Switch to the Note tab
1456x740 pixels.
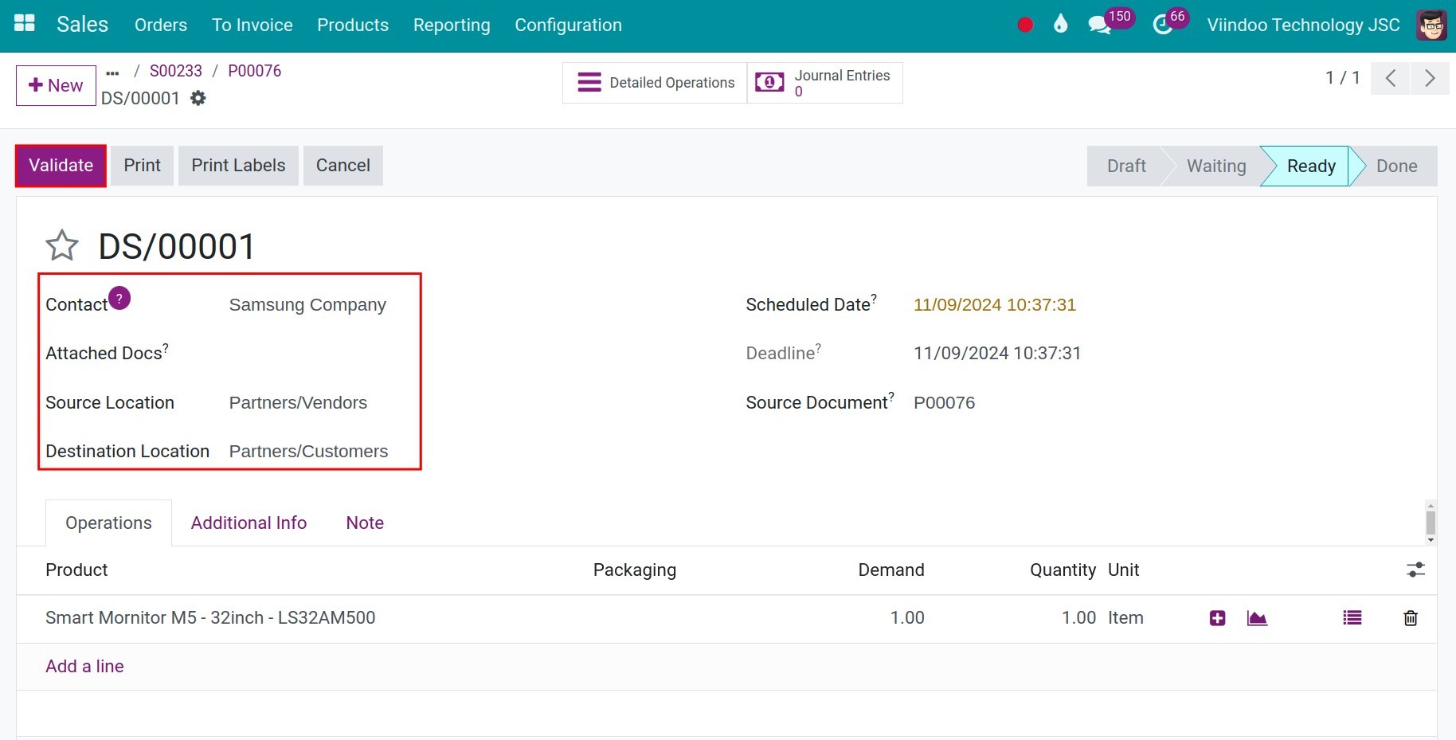click(x=365, y=523)
